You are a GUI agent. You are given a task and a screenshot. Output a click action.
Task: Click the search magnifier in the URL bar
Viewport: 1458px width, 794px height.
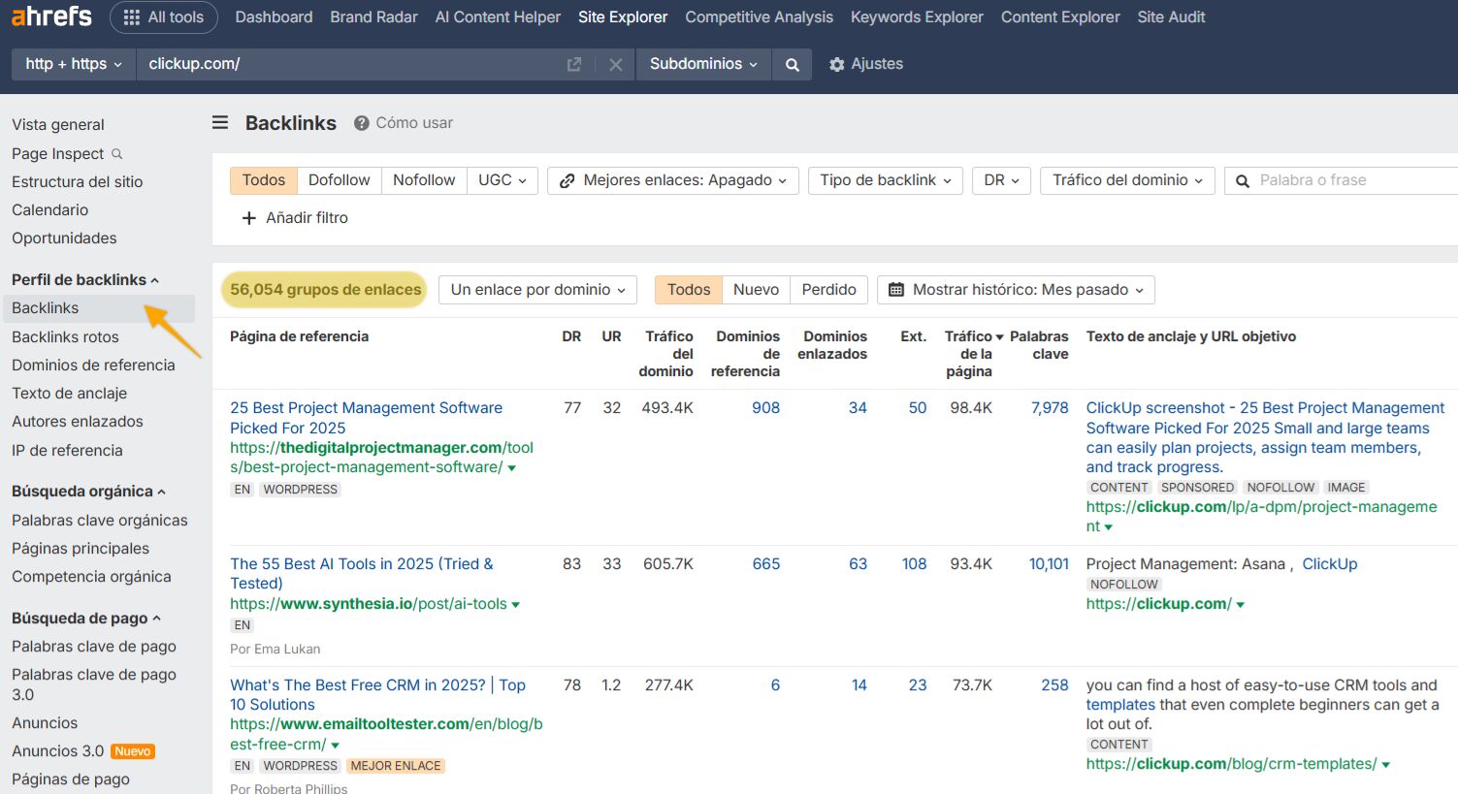point(792,64)
